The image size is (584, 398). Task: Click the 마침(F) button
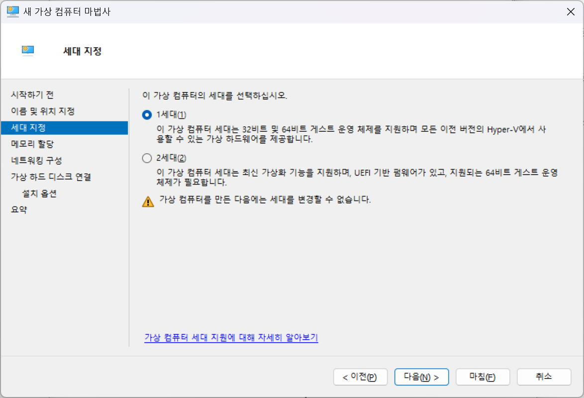[x=483, y=377]
